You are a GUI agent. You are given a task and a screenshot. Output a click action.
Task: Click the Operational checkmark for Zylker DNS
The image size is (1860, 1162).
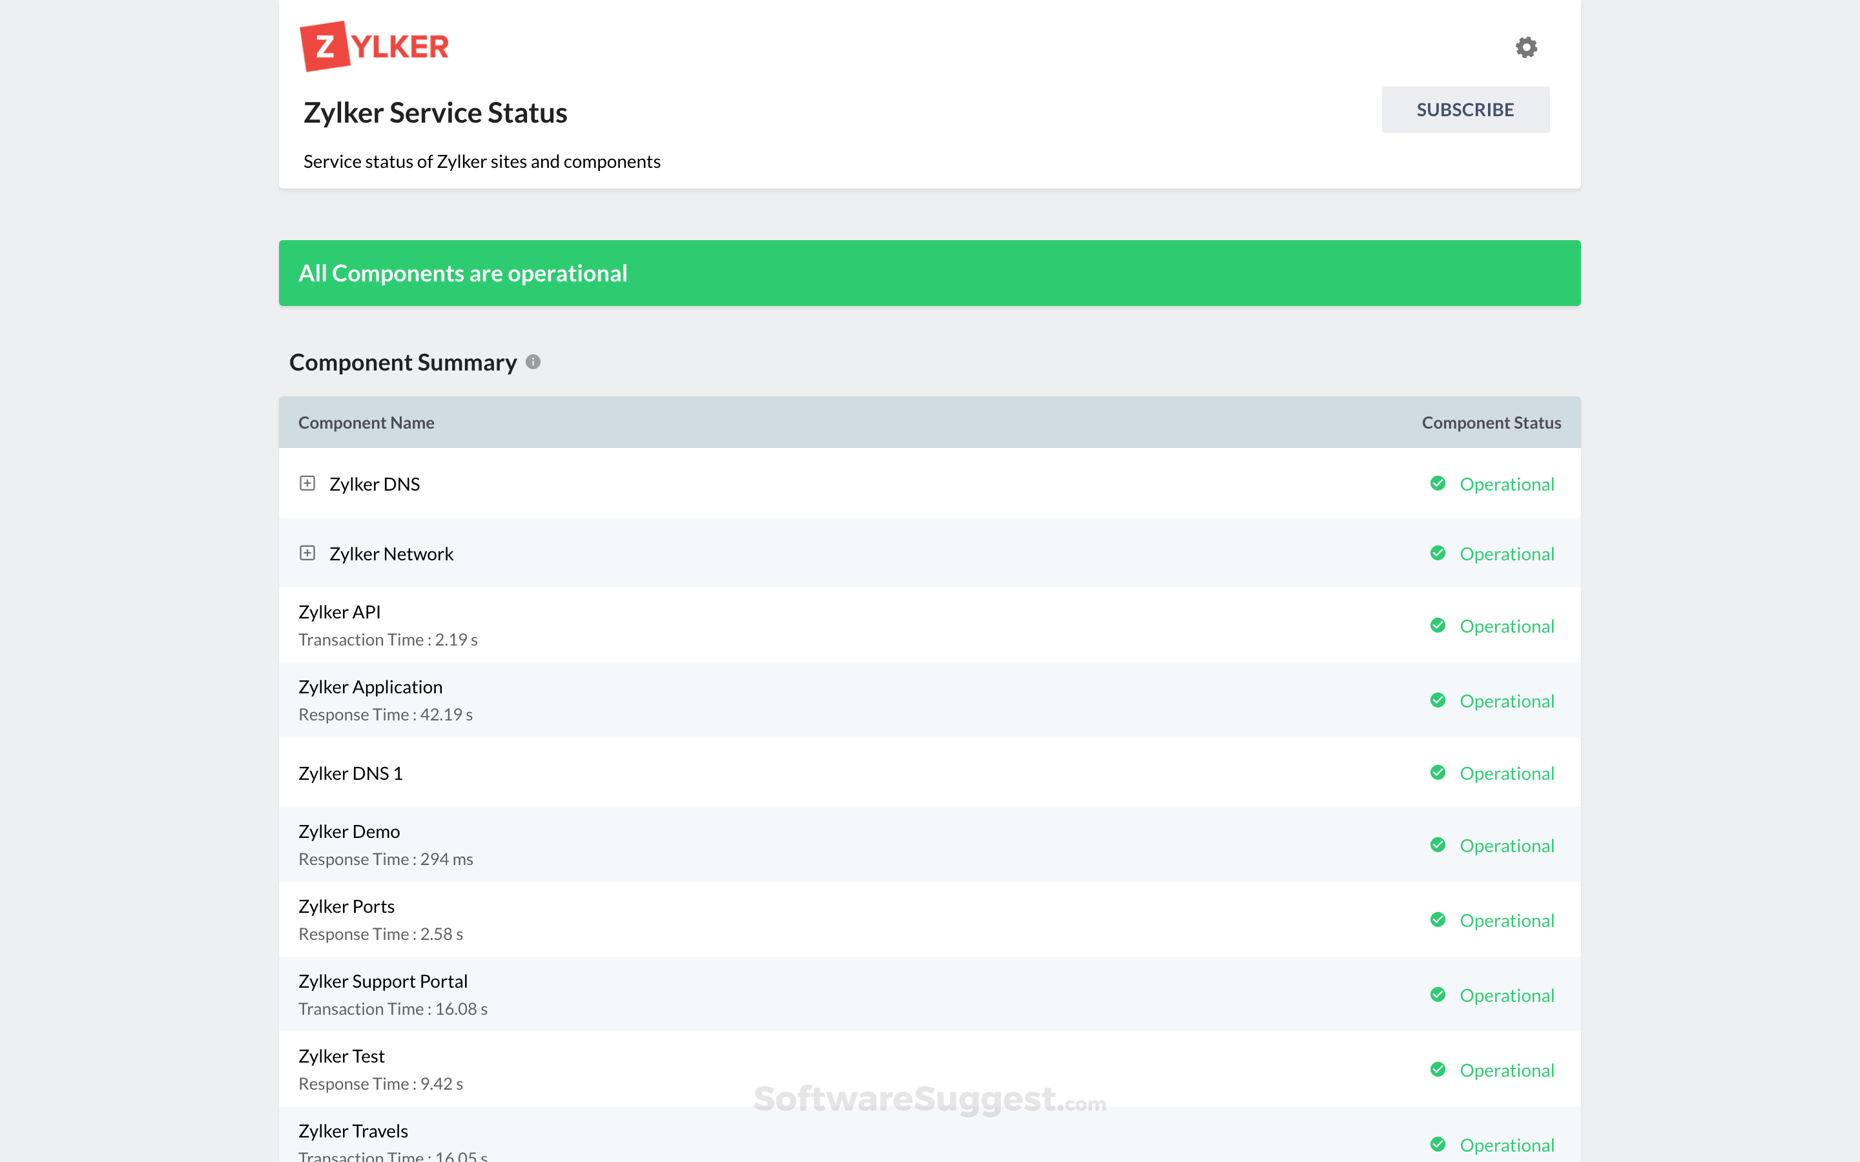(1439, 484)
